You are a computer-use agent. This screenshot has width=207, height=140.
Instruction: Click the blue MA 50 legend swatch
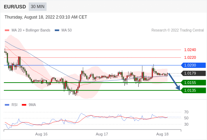coord(57,30)
